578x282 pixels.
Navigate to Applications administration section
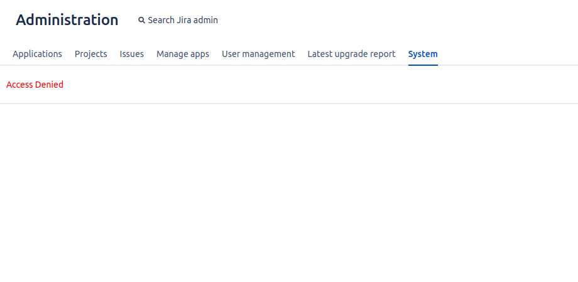tap(37, 54)
